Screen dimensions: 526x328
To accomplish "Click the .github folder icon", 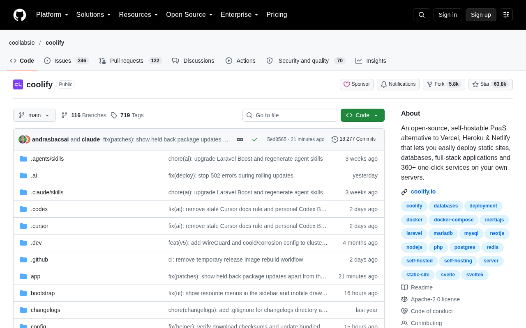I will pyautogui.click(x=23, y=260).
